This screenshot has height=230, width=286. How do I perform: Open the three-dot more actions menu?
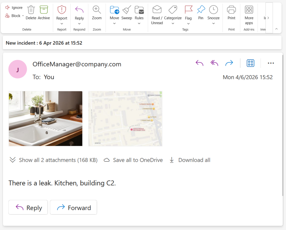tap(271, 63)
